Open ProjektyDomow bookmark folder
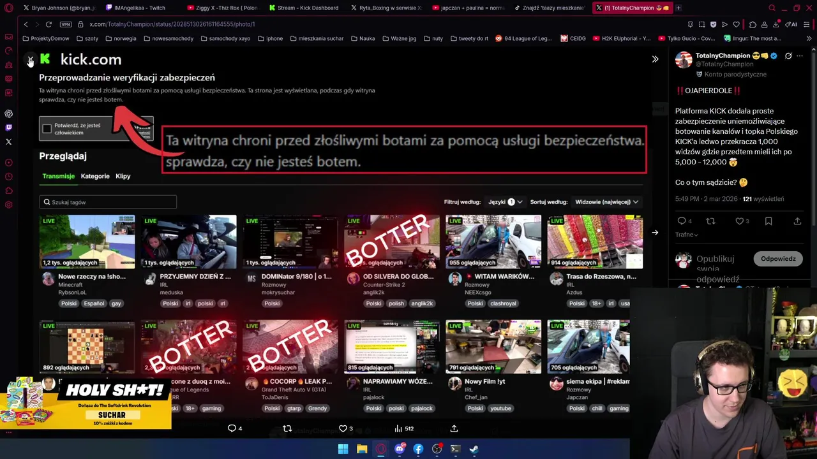The height and width of the screenshot is (459, 817). point(46,38)
